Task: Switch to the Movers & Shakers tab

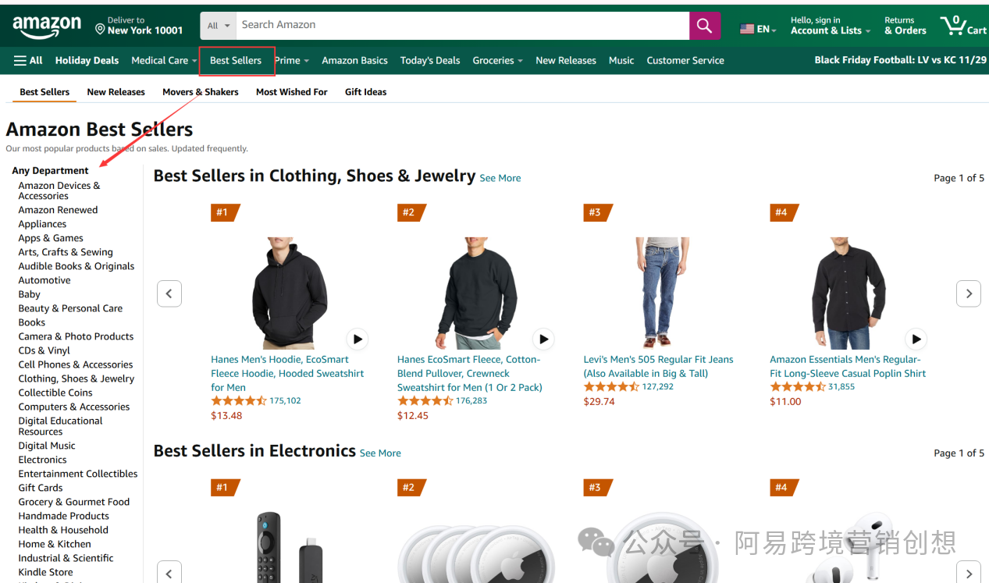Action: tap(200, 92)
